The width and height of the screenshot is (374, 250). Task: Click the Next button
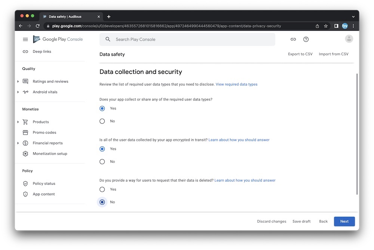[x=344, y=221]
